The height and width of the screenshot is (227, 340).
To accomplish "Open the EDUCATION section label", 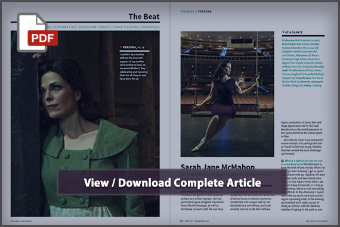I will 87,27.
